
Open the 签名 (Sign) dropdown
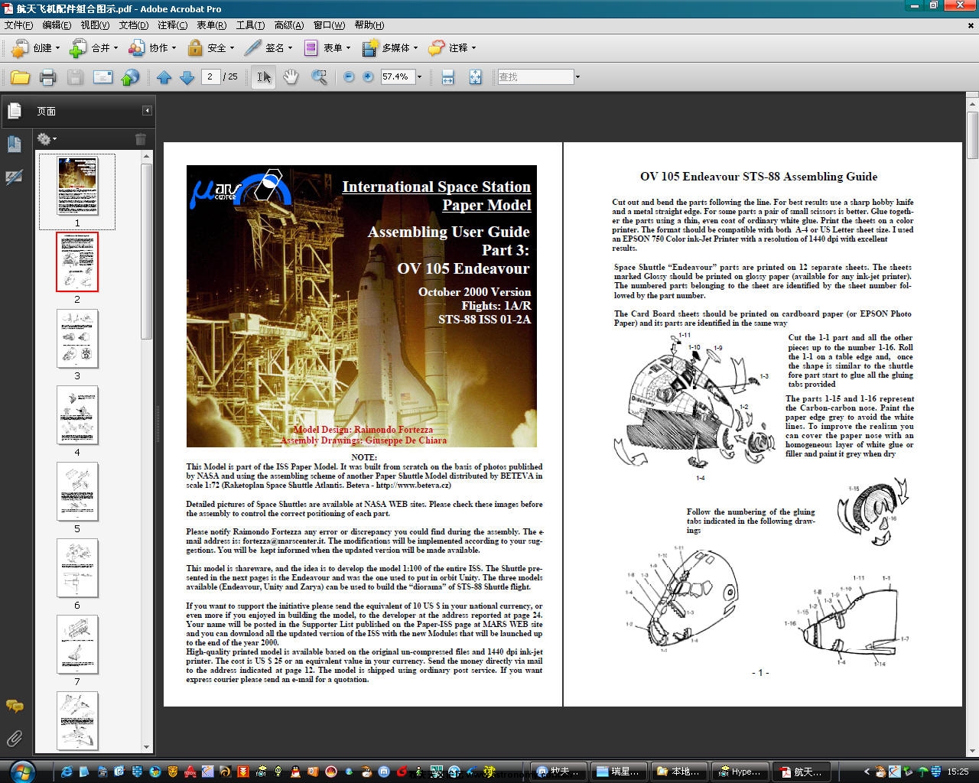(x=268, y=48)
